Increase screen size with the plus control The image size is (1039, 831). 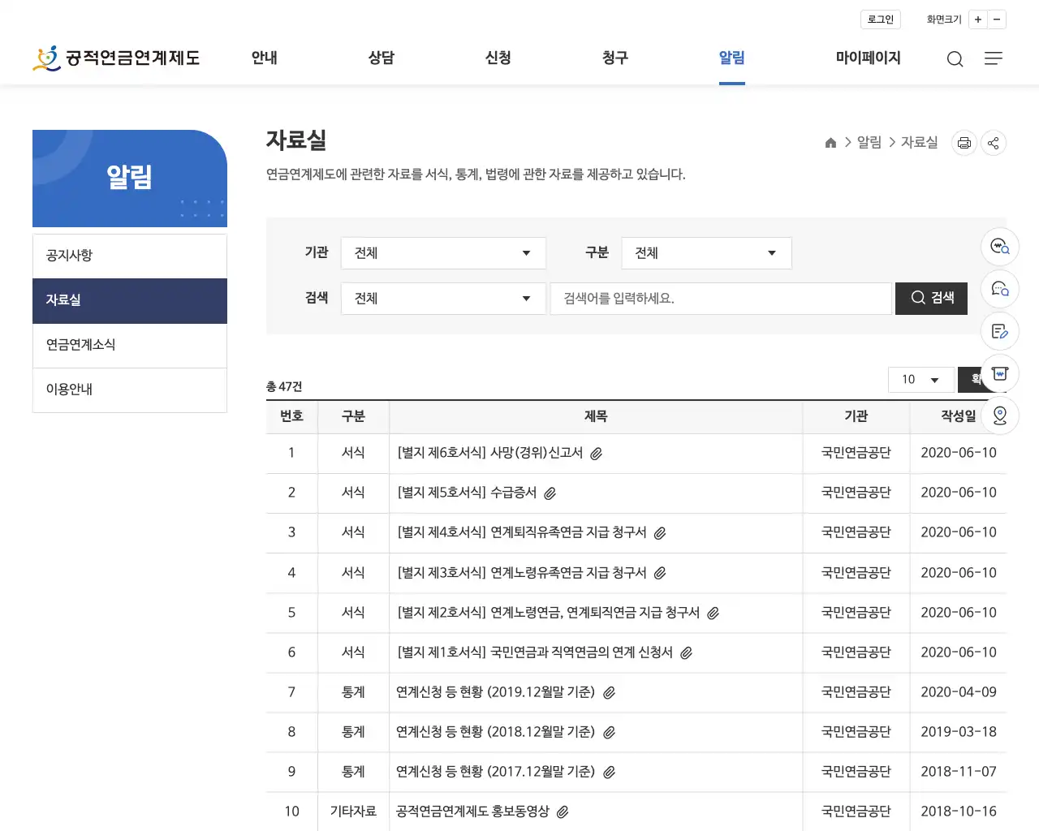(x=977, y=19)
